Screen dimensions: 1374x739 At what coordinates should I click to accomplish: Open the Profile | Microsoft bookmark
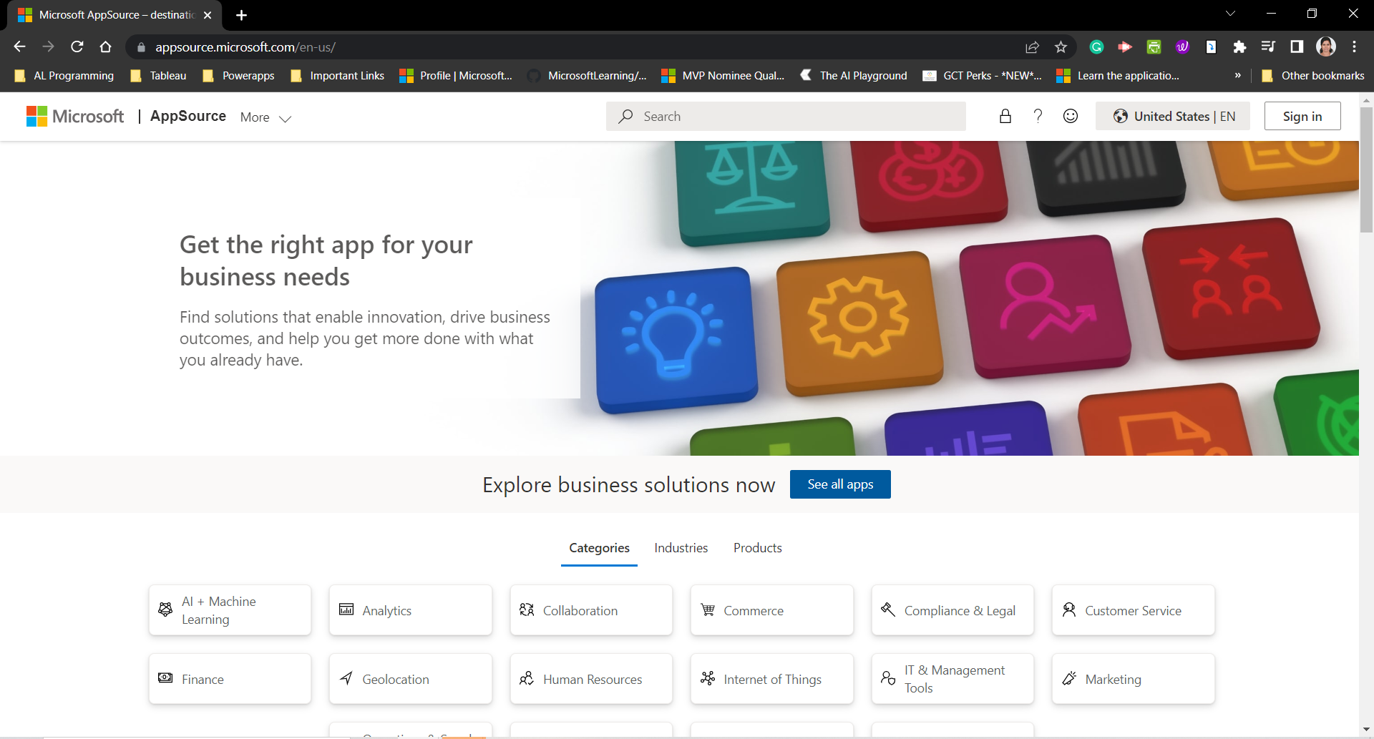(456, 75)
